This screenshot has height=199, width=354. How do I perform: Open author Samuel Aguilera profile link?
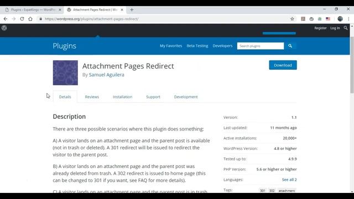point(107,75)
